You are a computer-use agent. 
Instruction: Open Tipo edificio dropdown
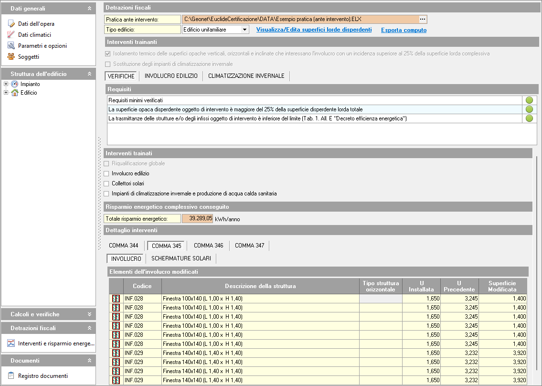pyautogui.click(x=244, y=30)
